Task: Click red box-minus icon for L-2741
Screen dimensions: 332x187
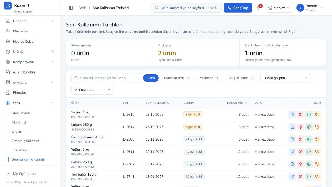Action: (x=301, y=177)
